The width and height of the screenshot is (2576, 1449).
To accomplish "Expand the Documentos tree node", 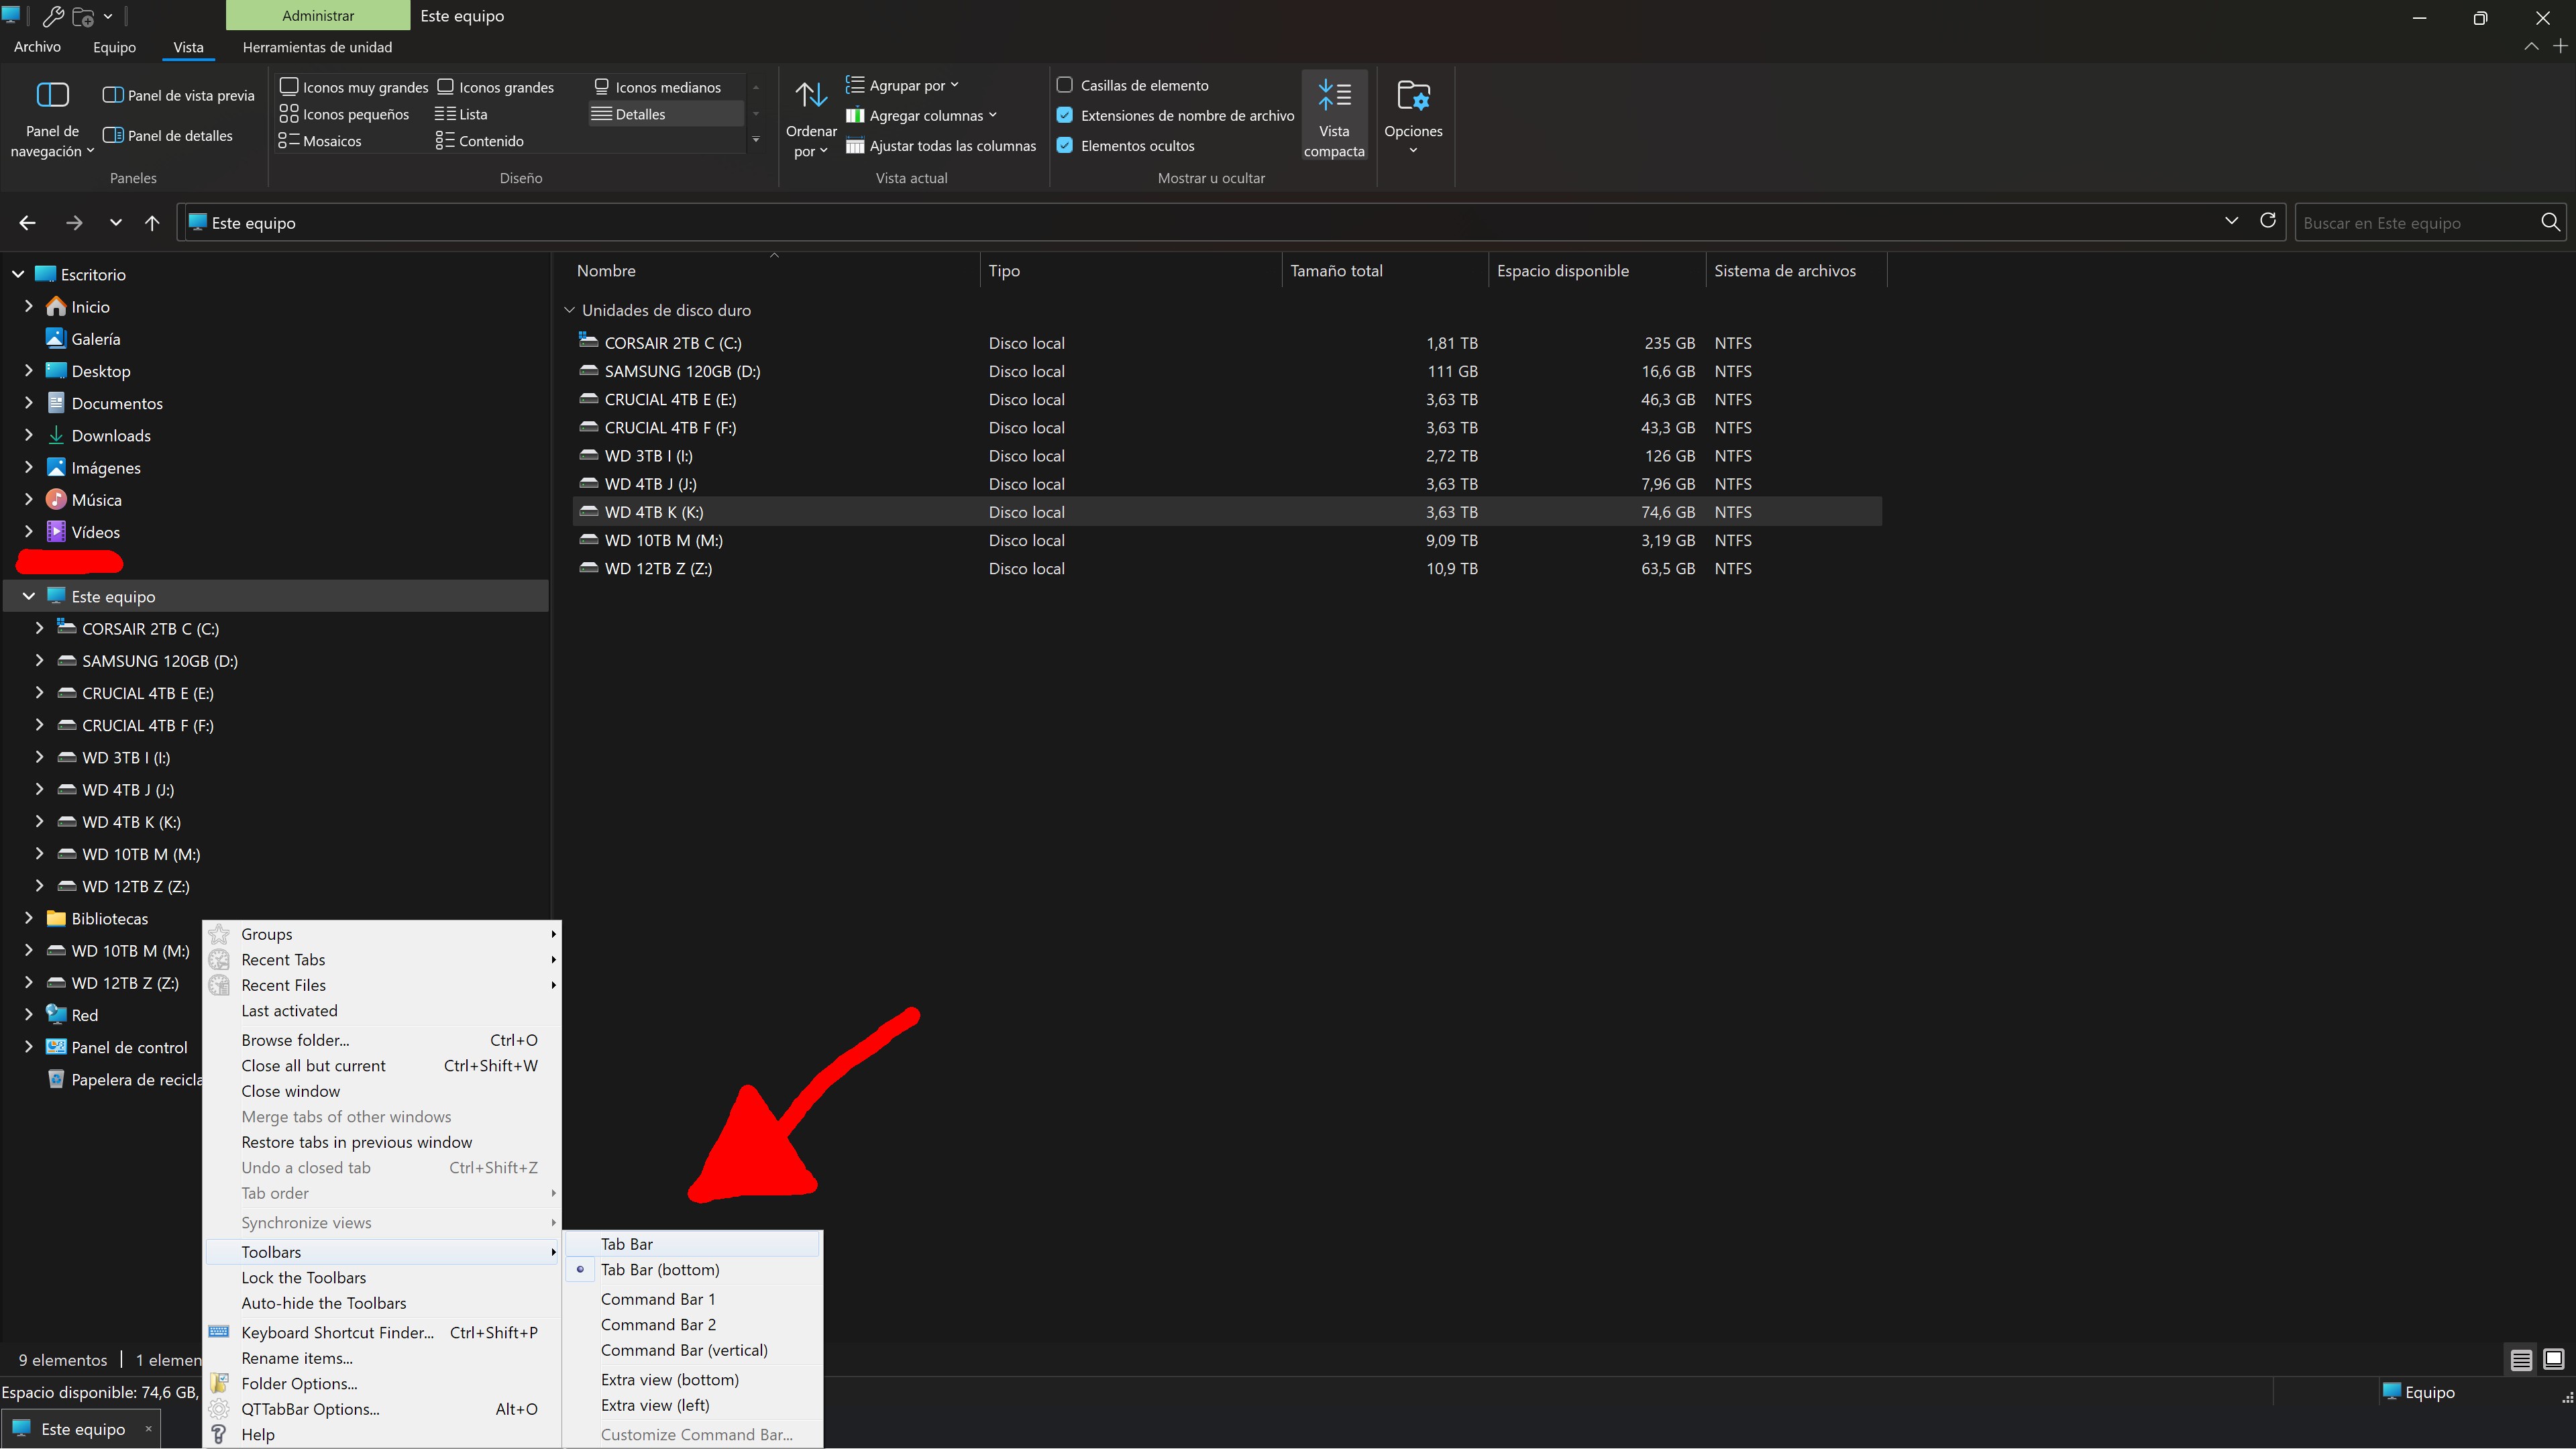I will (28, 403).
